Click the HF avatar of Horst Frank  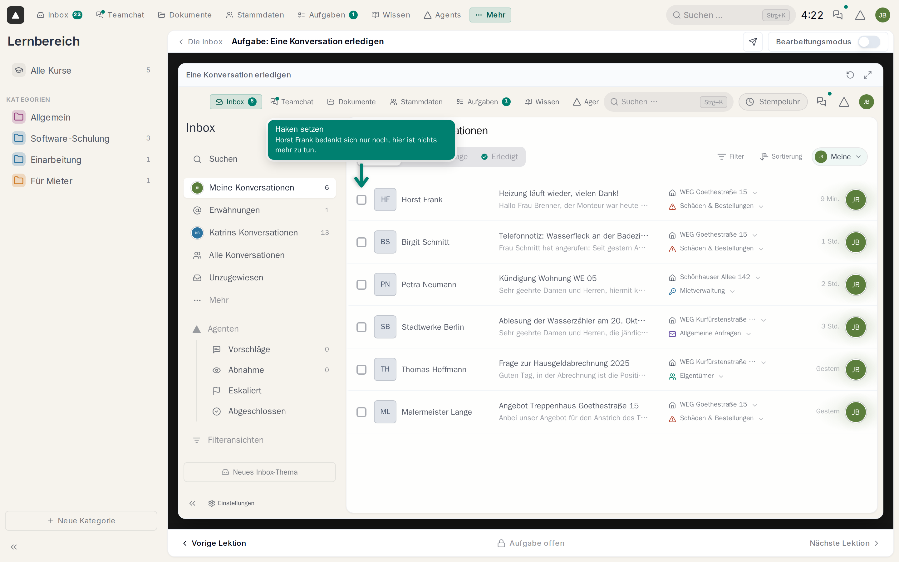pyautogui.click(x=385, y=200)
